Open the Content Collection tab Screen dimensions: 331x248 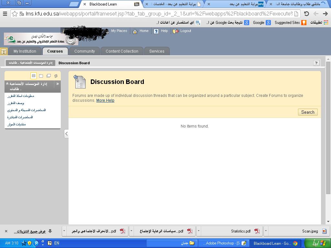[x=122, y=51]
